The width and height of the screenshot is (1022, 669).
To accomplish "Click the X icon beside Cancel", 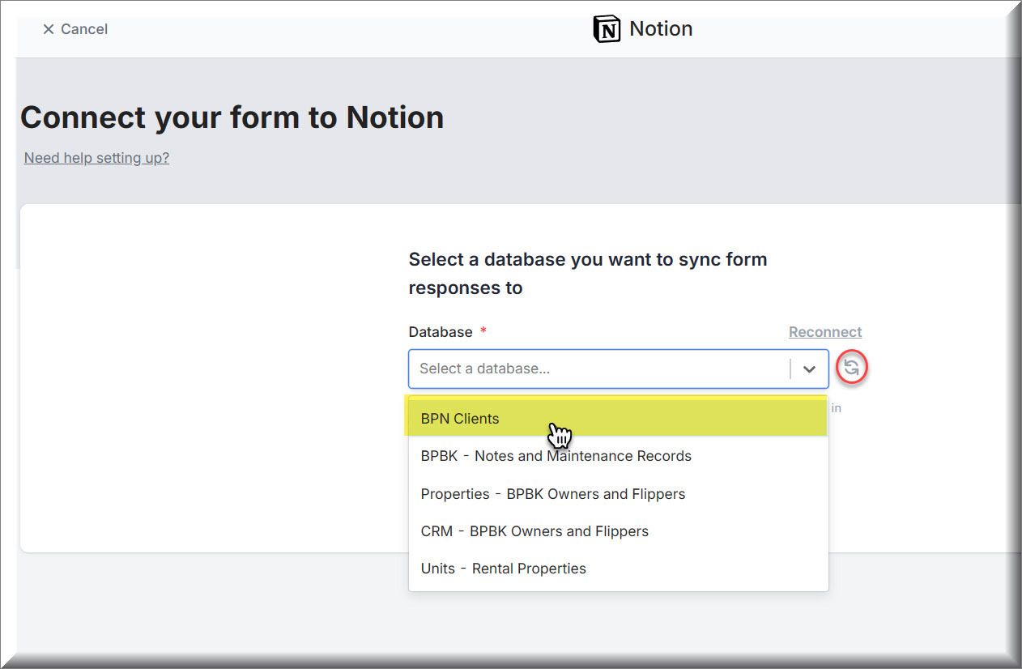I will tap(48, 29).
